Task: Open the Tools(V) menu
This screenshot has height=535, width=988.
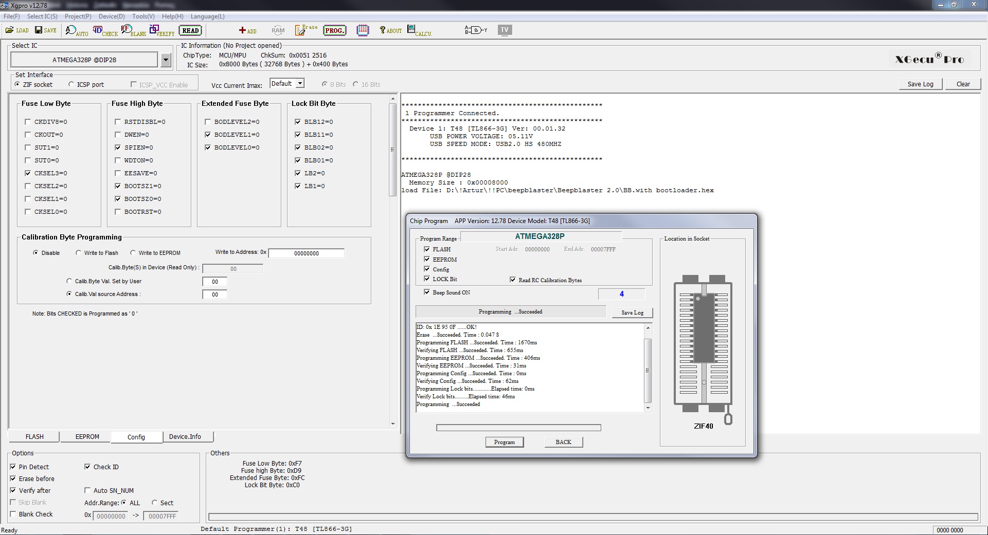Action: click(x=143, y=16)
